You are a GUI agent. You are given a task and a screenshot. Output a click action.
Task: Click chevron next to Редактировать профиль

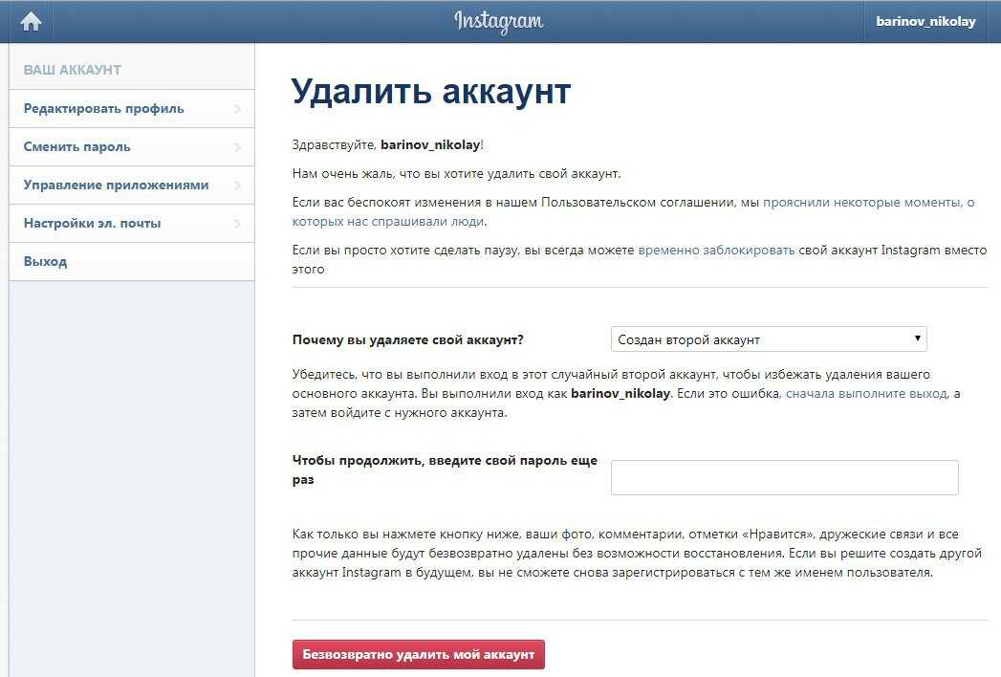coord(237,109)
